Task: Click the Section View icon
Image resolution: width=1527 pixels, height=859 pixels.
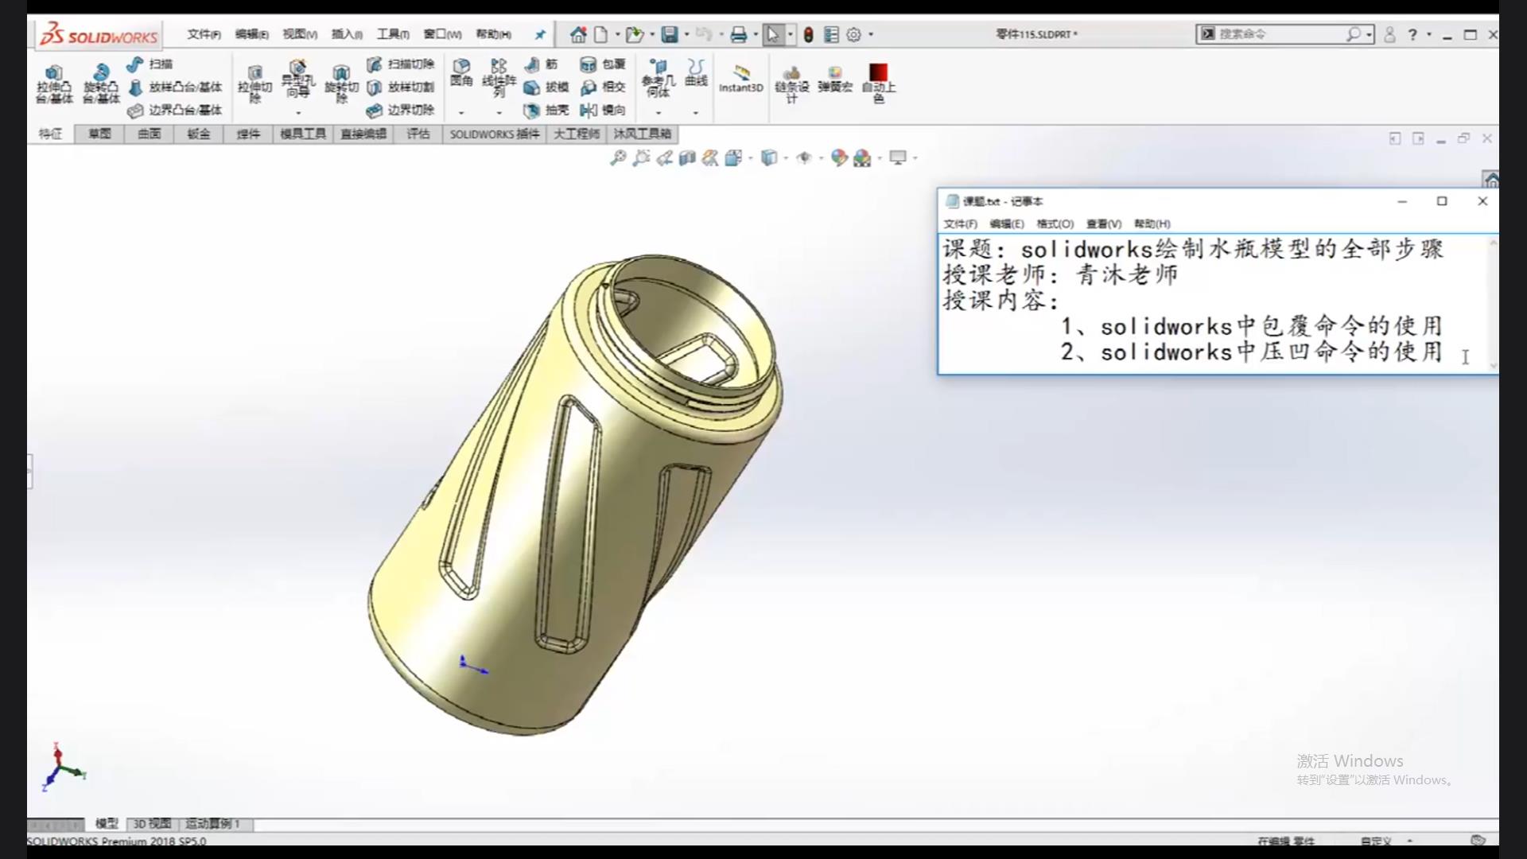Action: pyautogui.click(x=687, y=157)
